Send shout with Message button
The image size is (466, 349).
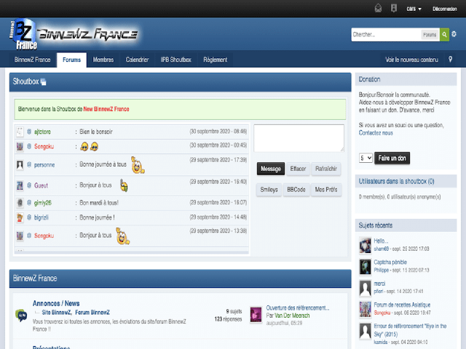point(271,169)
